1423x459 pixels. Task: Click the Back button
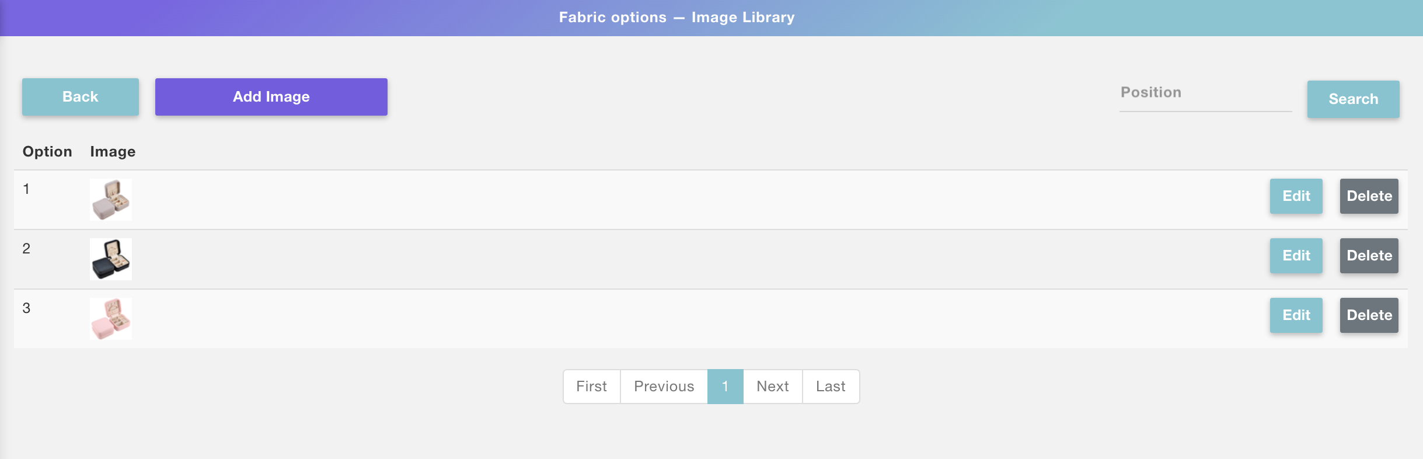(x=81, y=97)
